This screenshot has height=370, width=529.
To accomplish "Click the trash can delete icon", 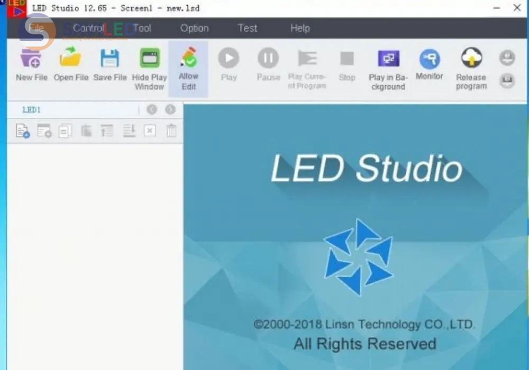I will pos(171,131).
